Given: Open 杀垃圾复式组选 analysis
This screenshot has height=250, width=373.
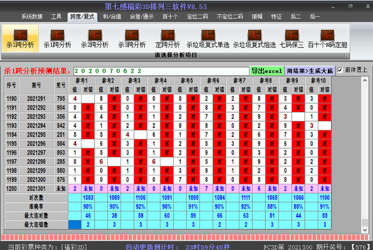Looking at the screenshot, I should [254, 38].
